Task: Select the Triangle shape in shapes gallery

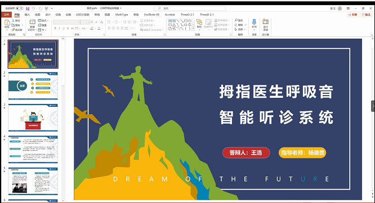Action: tap(174, 25)
